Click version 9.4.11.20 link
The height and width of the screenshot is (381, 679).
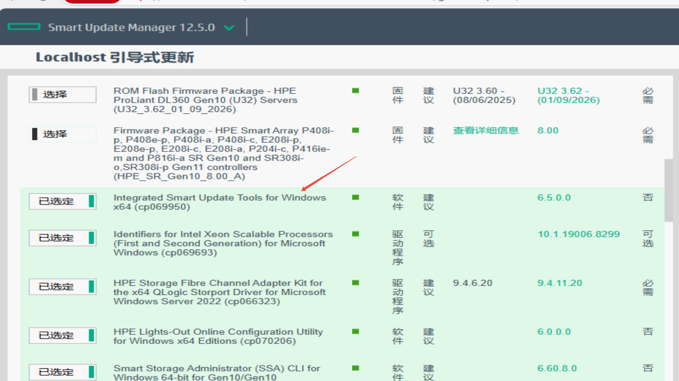pos(560,283)
